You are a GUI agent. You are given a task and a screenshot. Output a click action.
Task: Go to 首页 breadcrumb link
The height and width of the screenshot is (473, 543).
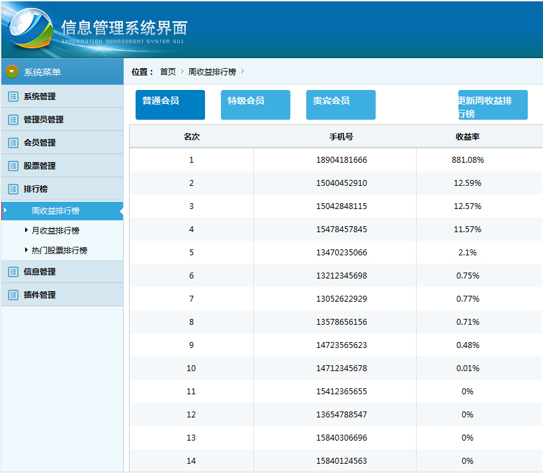click(168, 71)
